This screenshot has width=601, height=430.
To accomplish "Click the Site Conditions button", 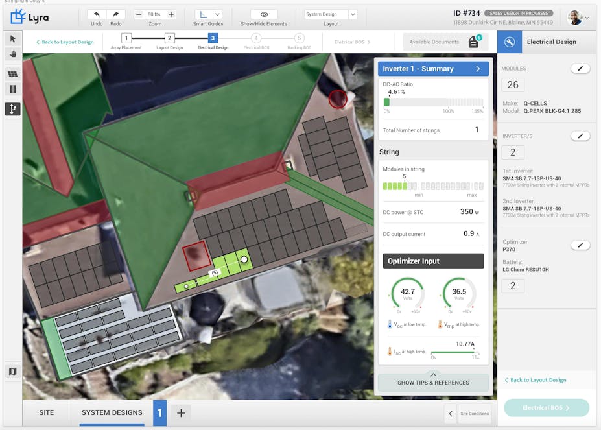I will tap(475, 413).
